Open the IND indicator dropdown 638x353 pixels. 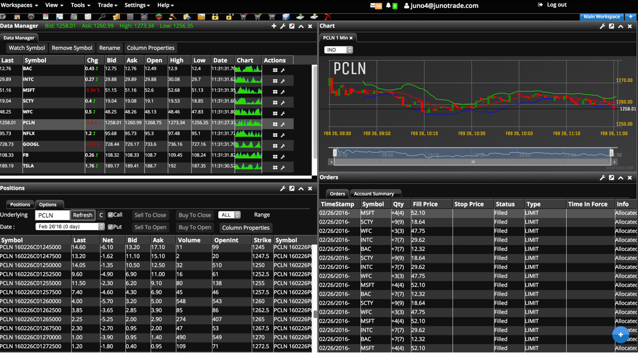tap(338, 50)
